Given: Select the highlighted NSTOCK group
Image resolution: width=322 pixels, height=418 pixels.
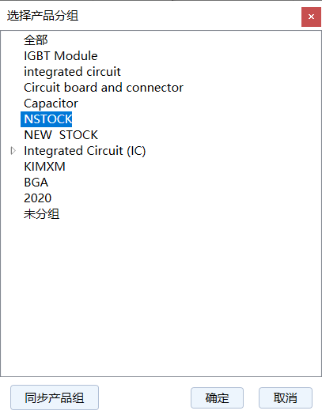Looking at the screenshot, I should point(47,119).
